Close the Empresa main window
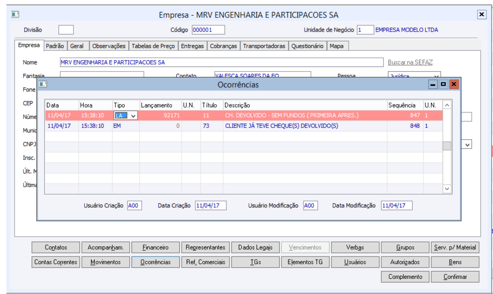This screenshot has width=493, height=294. (x=482, y=14)
